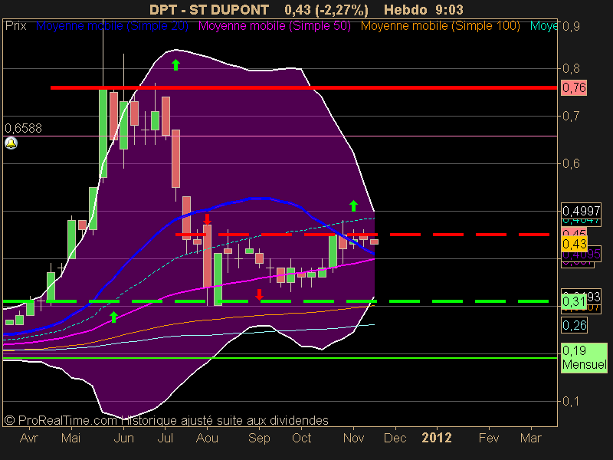The image size is (613, 460).
Task: Click the Oct label on the time axis
Action: coord(301,438)
